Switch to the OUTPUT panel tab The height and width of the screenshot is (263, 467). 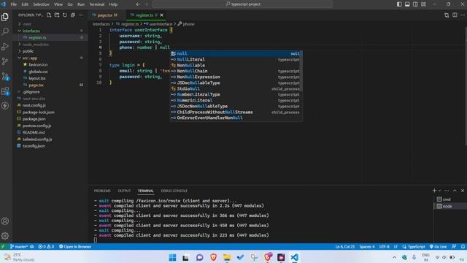pos(124,191)
